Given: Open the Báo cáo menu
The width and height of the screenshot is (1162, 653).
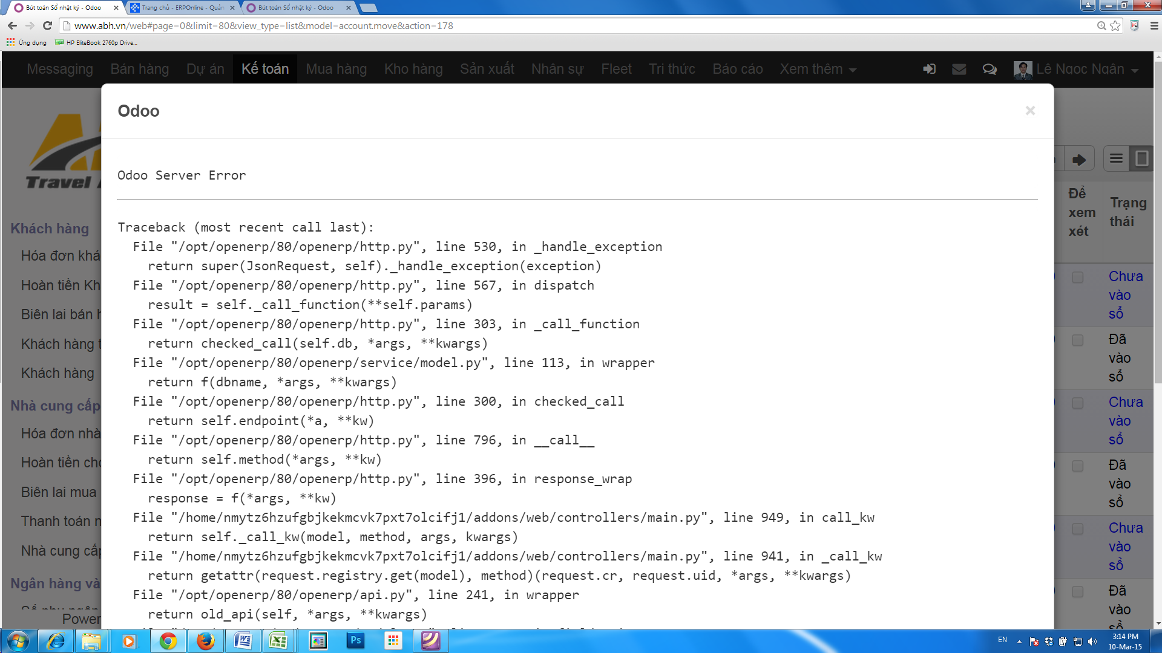Looking at the screenshot, I should 737,69.
